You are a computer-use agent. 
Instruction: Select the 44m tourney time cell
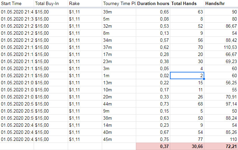(119, 104)
